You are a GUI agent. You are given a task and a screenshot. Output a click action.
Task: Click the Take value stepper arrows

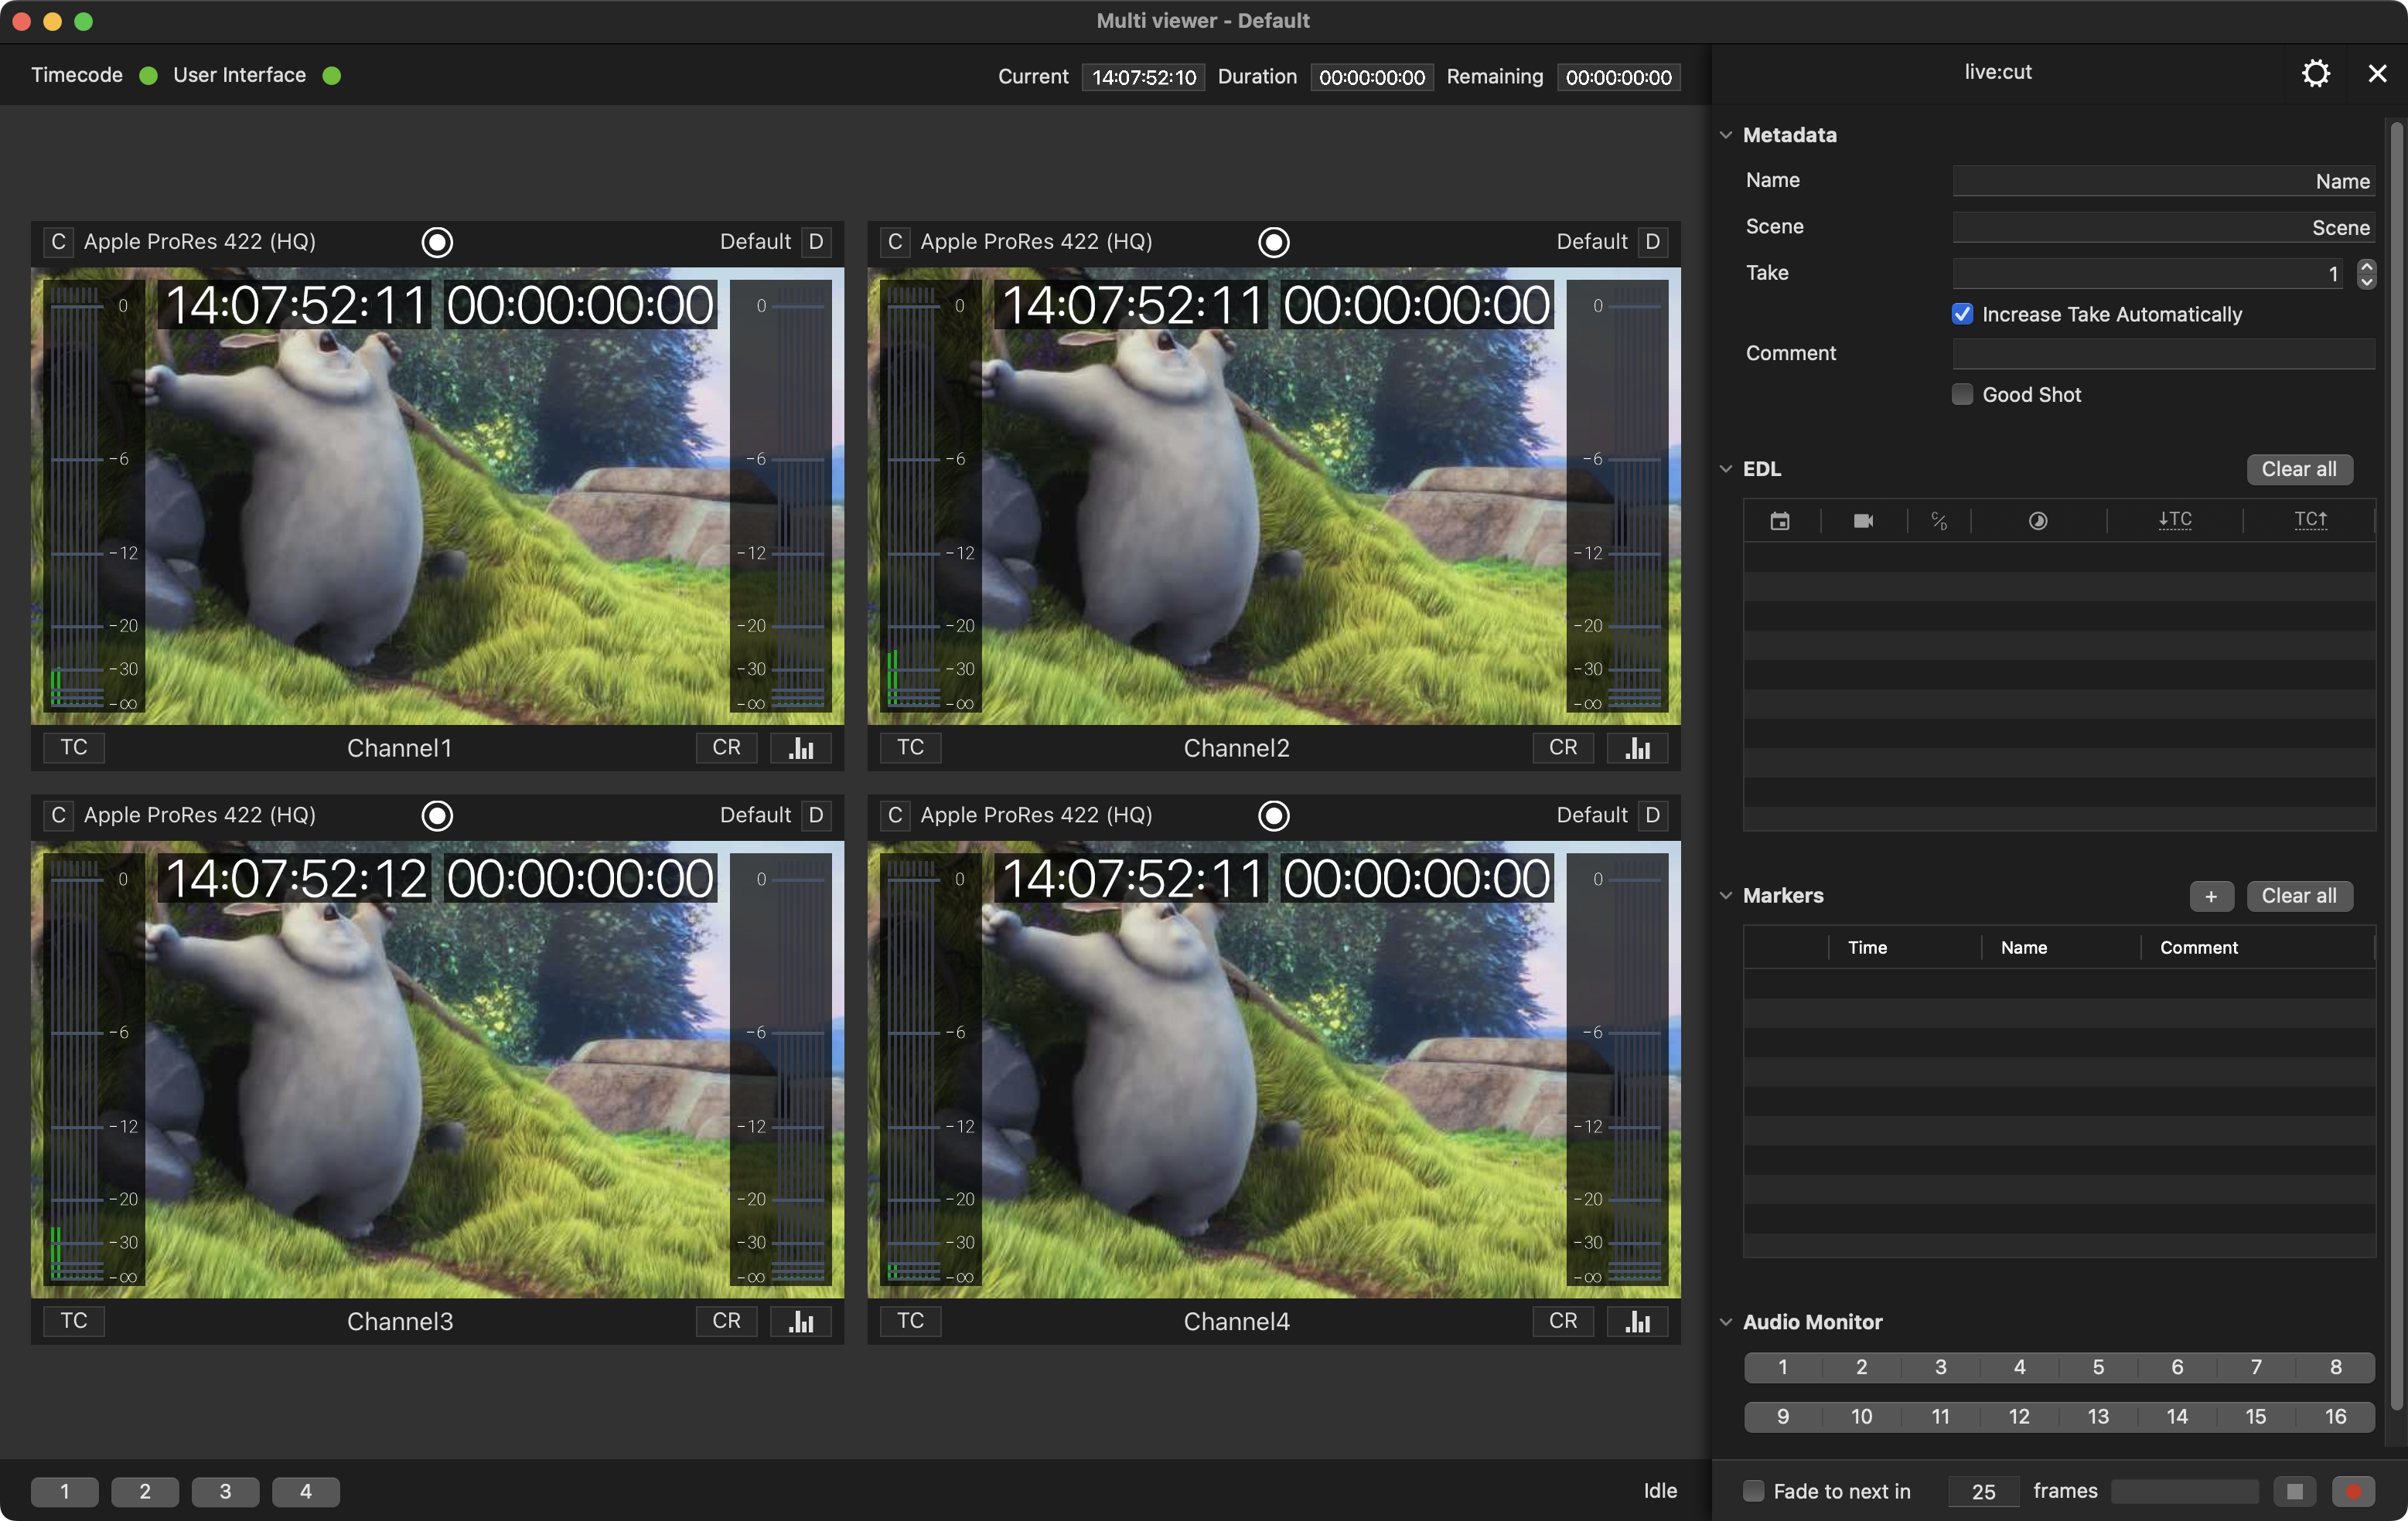2366,274
